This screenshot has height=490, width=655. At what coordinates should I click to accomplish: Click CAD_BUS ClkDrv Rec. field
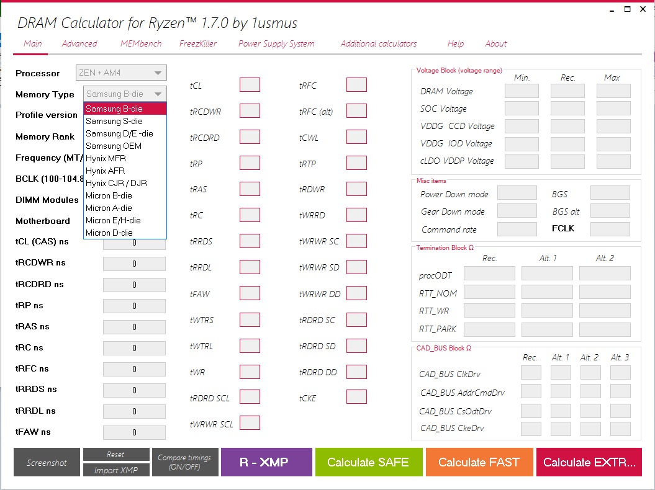531,373
